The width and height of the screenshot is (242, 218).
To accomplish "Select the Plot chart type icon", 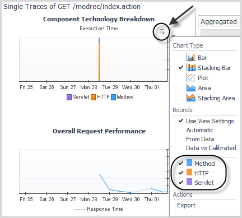I will [x=191, y=77].
